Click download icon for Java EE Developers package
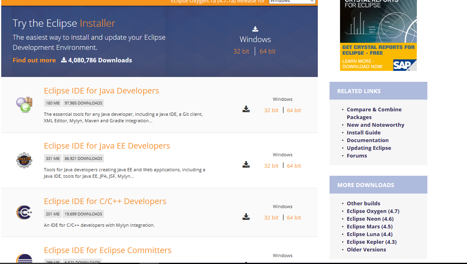Viewport: 467px width, 264px height. (246, 165)
